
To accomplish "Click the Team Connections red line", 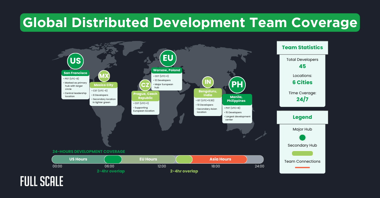I will (302, 167).
